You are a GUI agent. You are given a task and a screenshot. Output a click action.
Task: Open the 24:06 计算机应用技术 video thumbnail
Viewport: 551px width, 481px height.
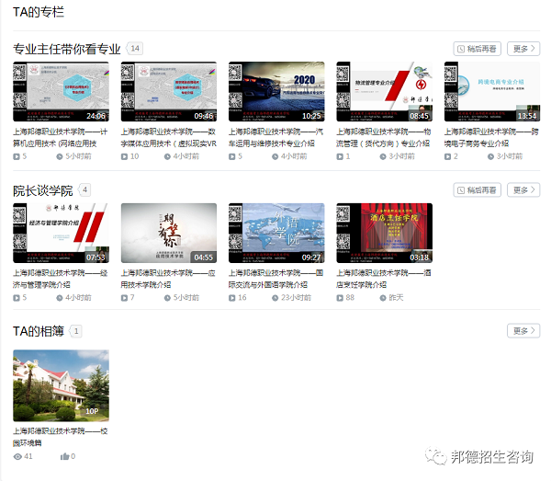tap(61, 92)
